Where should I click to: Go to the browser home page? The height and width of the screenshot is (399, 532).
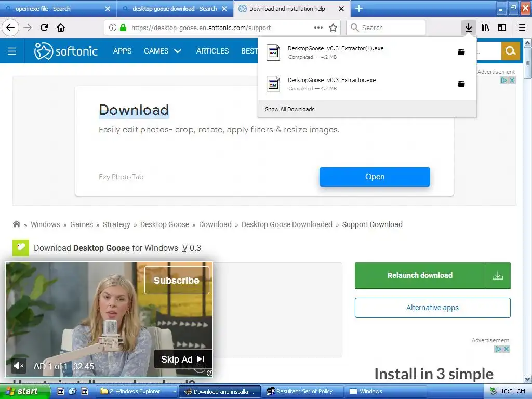61,28
